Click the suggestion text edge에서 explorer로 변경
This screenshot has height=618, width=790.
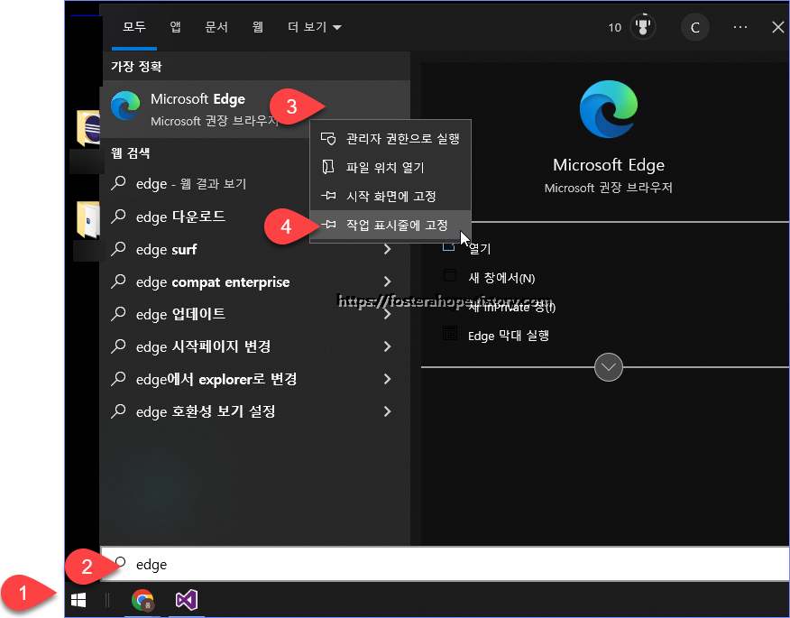[x=216, y=379]
